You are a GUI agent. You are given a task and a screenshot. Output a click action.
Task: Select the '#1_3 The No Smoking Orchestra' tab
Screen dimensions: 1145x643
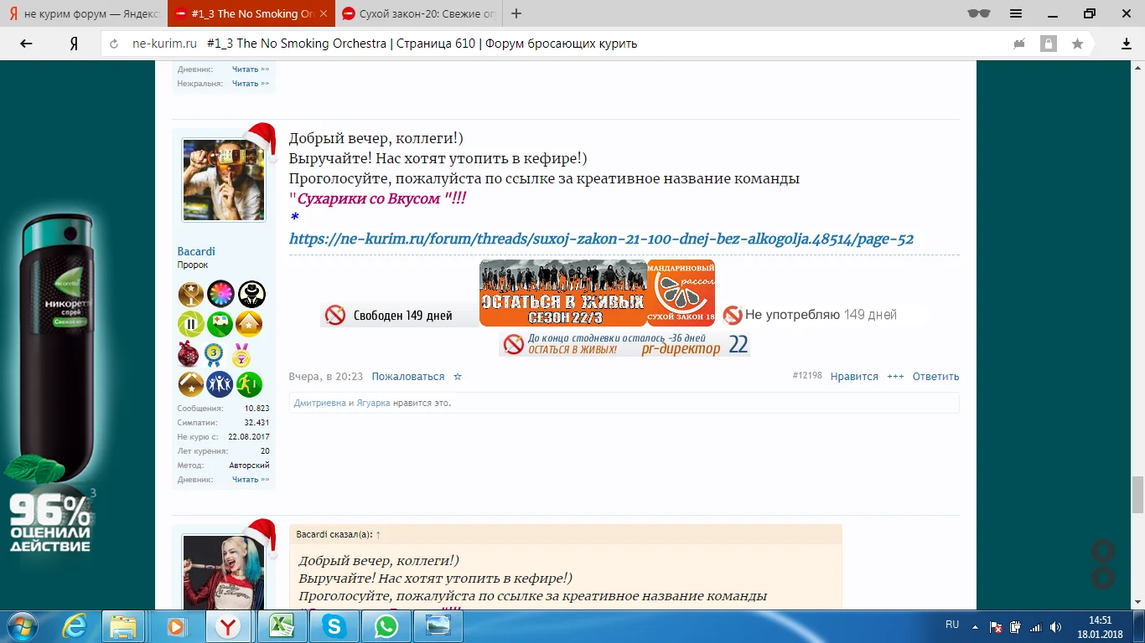tap(250, 13)
